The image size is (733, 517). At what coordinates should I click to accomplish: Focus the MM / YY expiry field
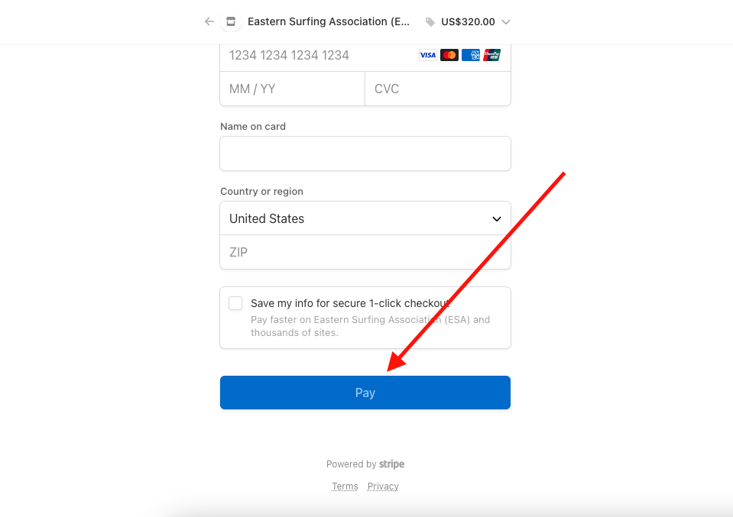[x=292, y=89]
